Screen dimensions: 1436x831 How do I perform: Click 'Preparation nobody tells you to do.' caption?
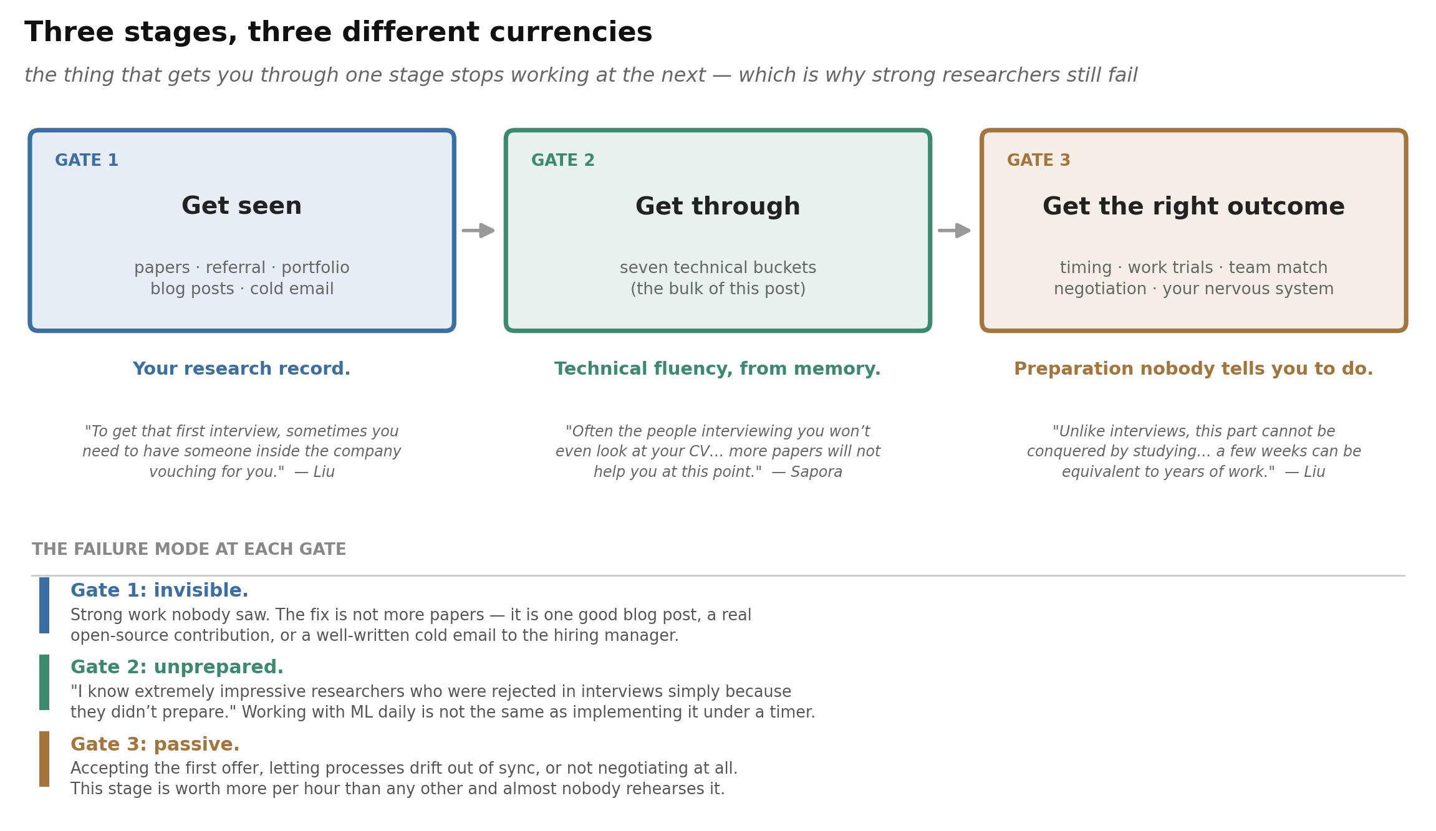pos(1193,369)
